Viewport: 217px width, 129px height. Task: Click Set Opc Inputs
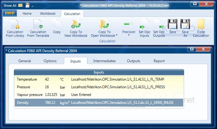144,28
